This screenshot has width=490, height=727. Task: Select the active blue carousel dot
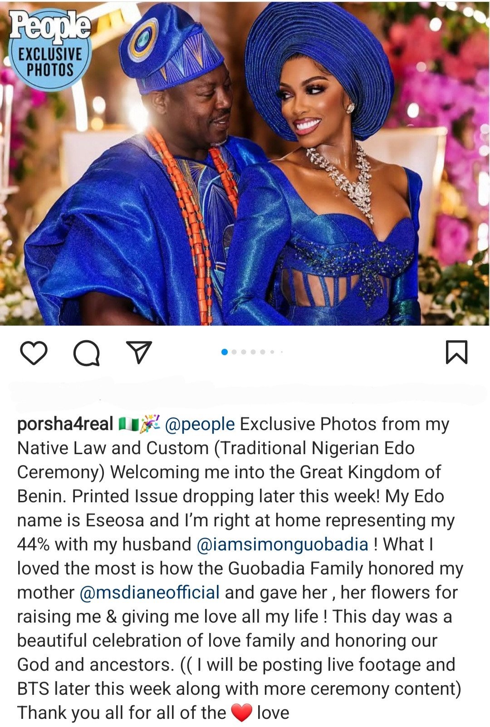(224, 352)
